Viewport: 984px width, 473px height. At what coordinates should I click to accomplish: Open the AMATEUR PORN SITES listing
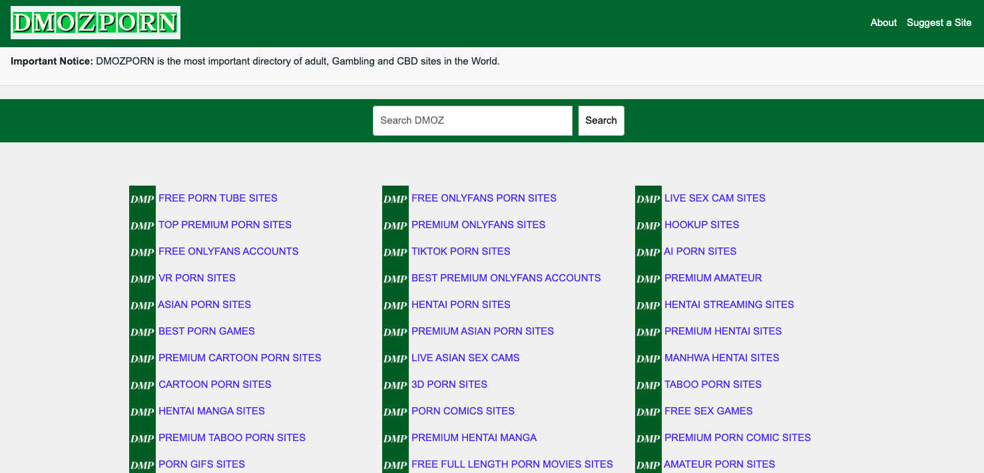coord(719,464)
